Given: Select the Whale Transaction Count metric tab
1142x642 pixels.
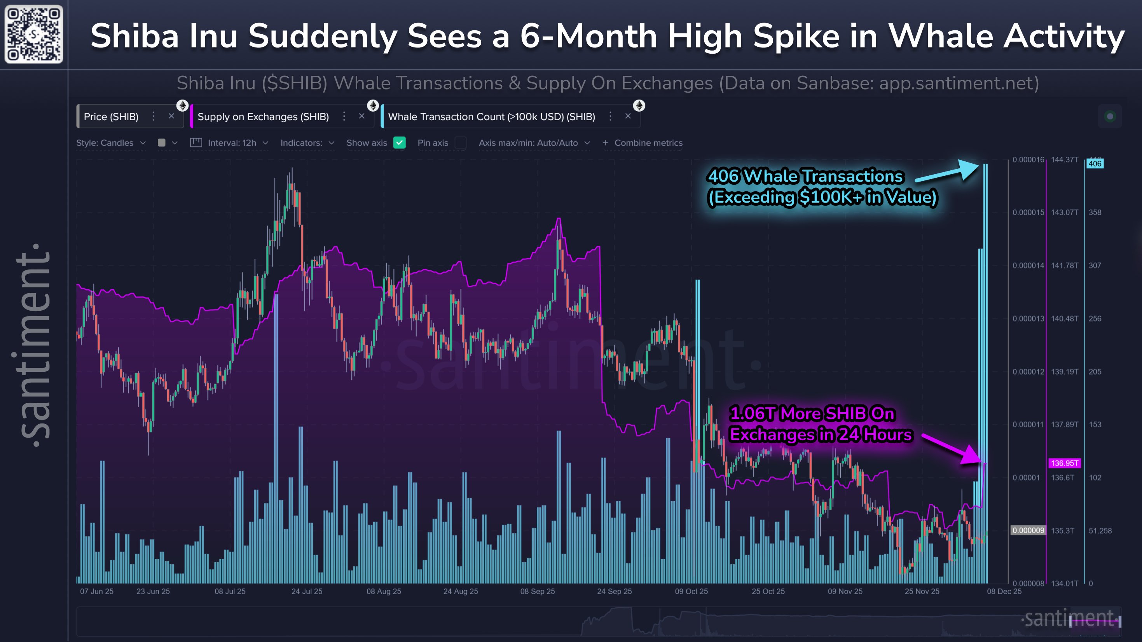Looking at the screenshot, I should (x=491, y=117).
